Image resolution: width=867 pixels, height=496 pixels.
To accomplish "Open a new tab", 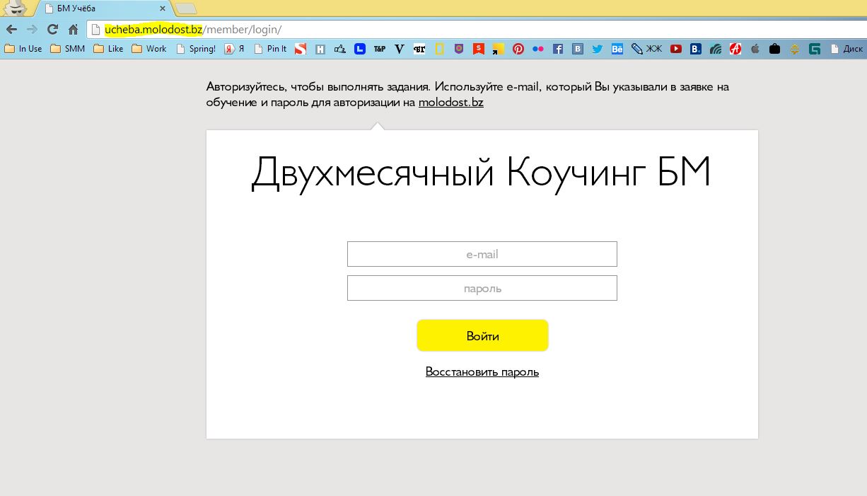I will tap(186, 8).
